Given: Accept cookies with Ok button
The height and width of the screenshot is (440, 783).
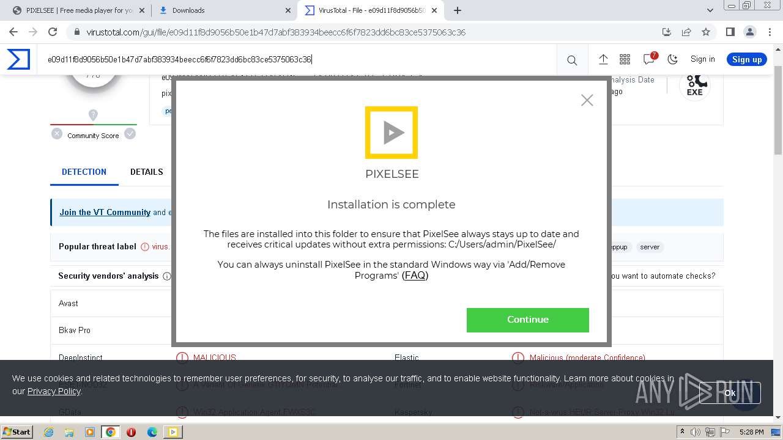Looking at the screenshot, I should coord(730,393).
